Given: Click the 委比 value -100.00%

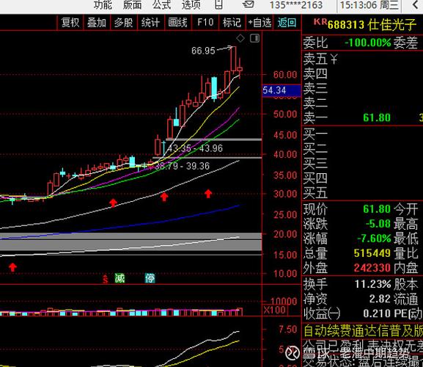Looking at the screenshot, I should (x=368, y=43).
